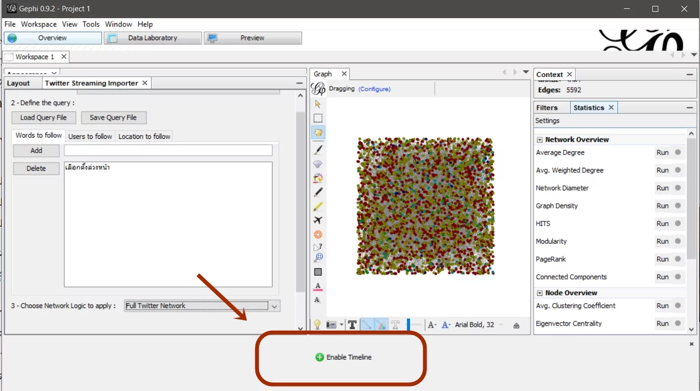Close the timeline bar with its x
700x391 pixels.
coord(691,344)
